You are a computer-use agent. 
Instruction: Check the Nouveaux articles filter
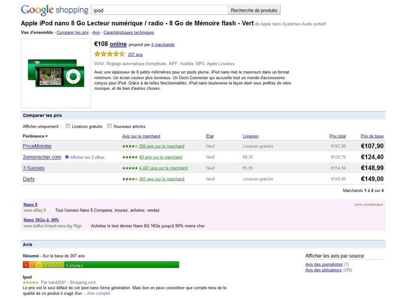point(109,126)
